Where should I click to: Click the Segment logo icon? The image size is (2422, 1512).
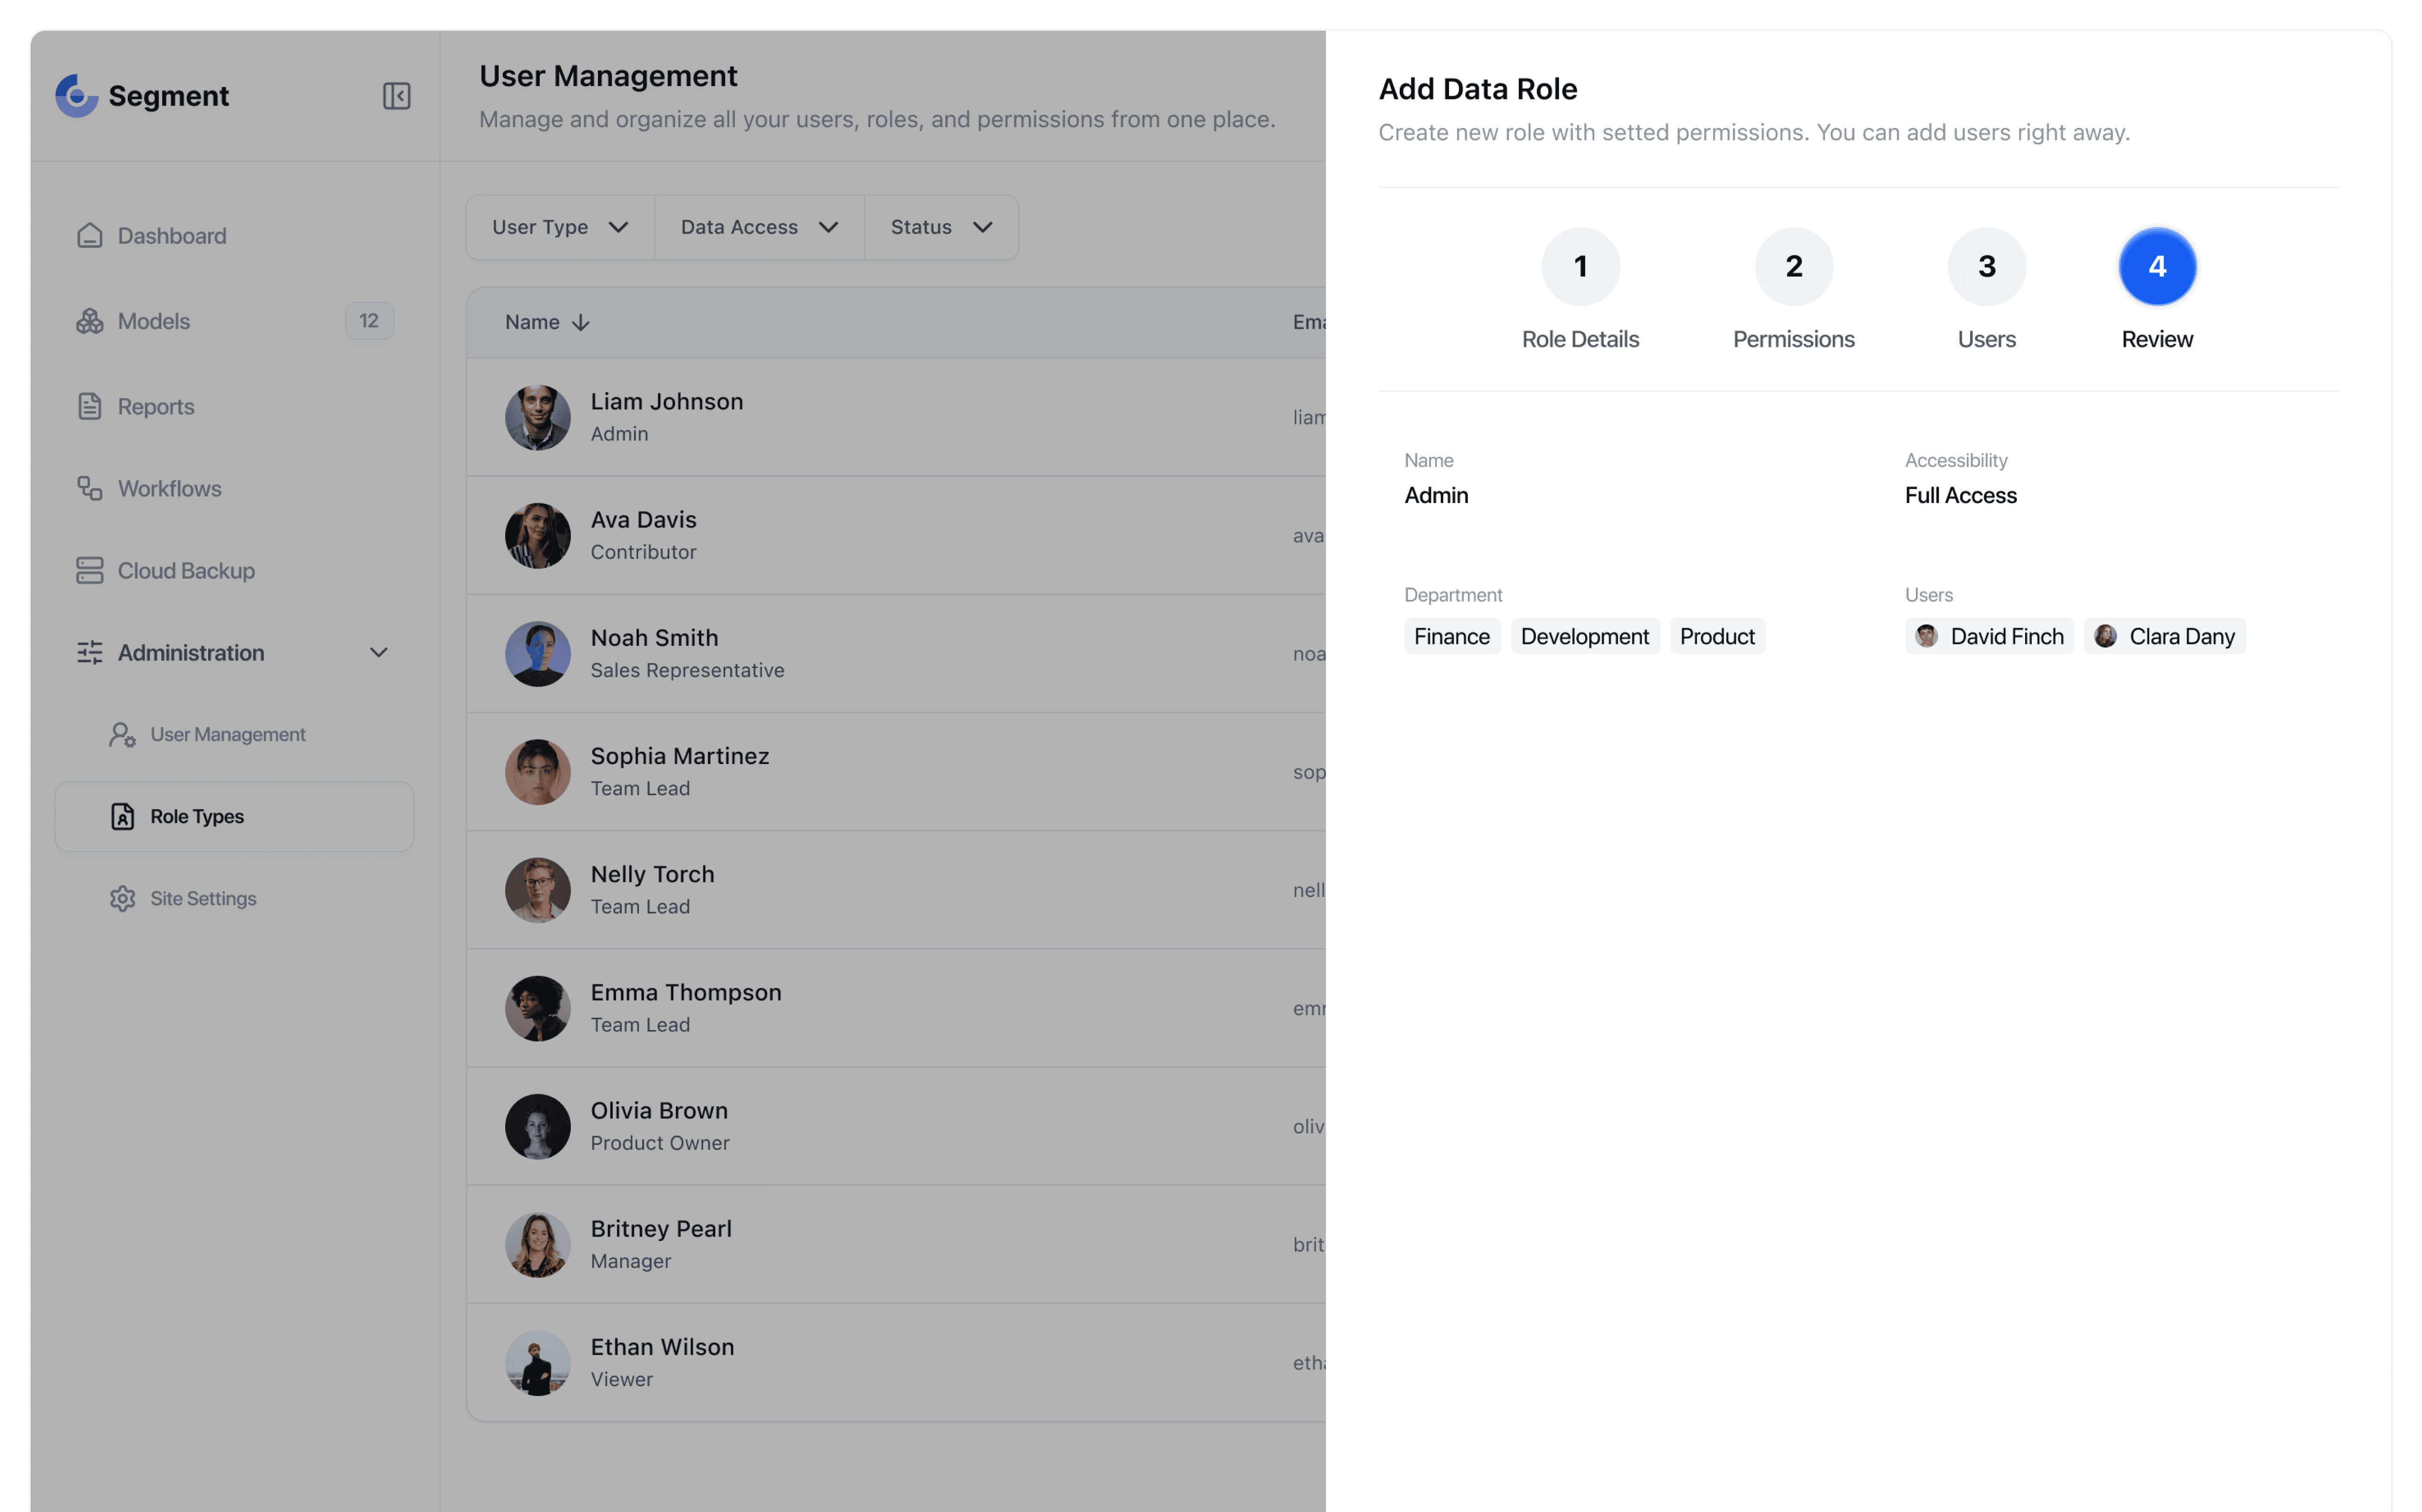tap(76, 96)
